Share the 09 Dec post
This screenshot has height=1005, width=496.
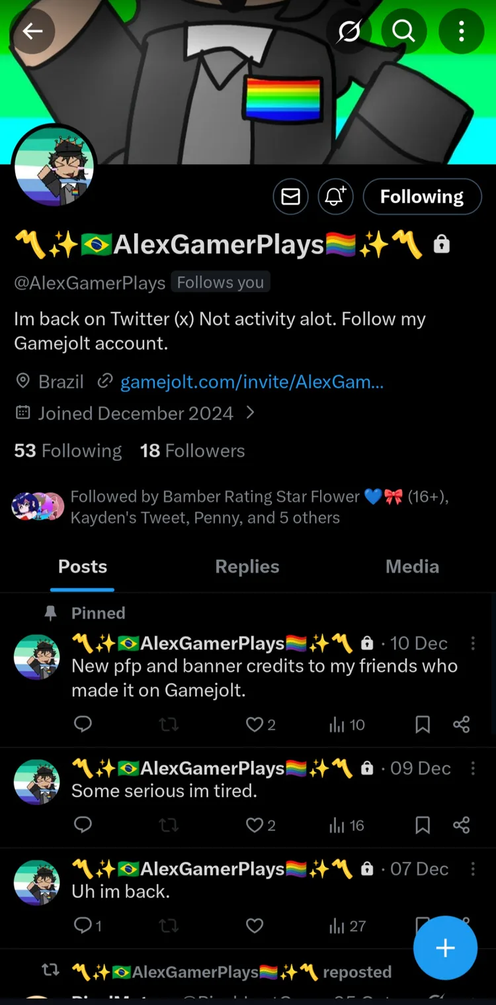click(x=462, y=825)
